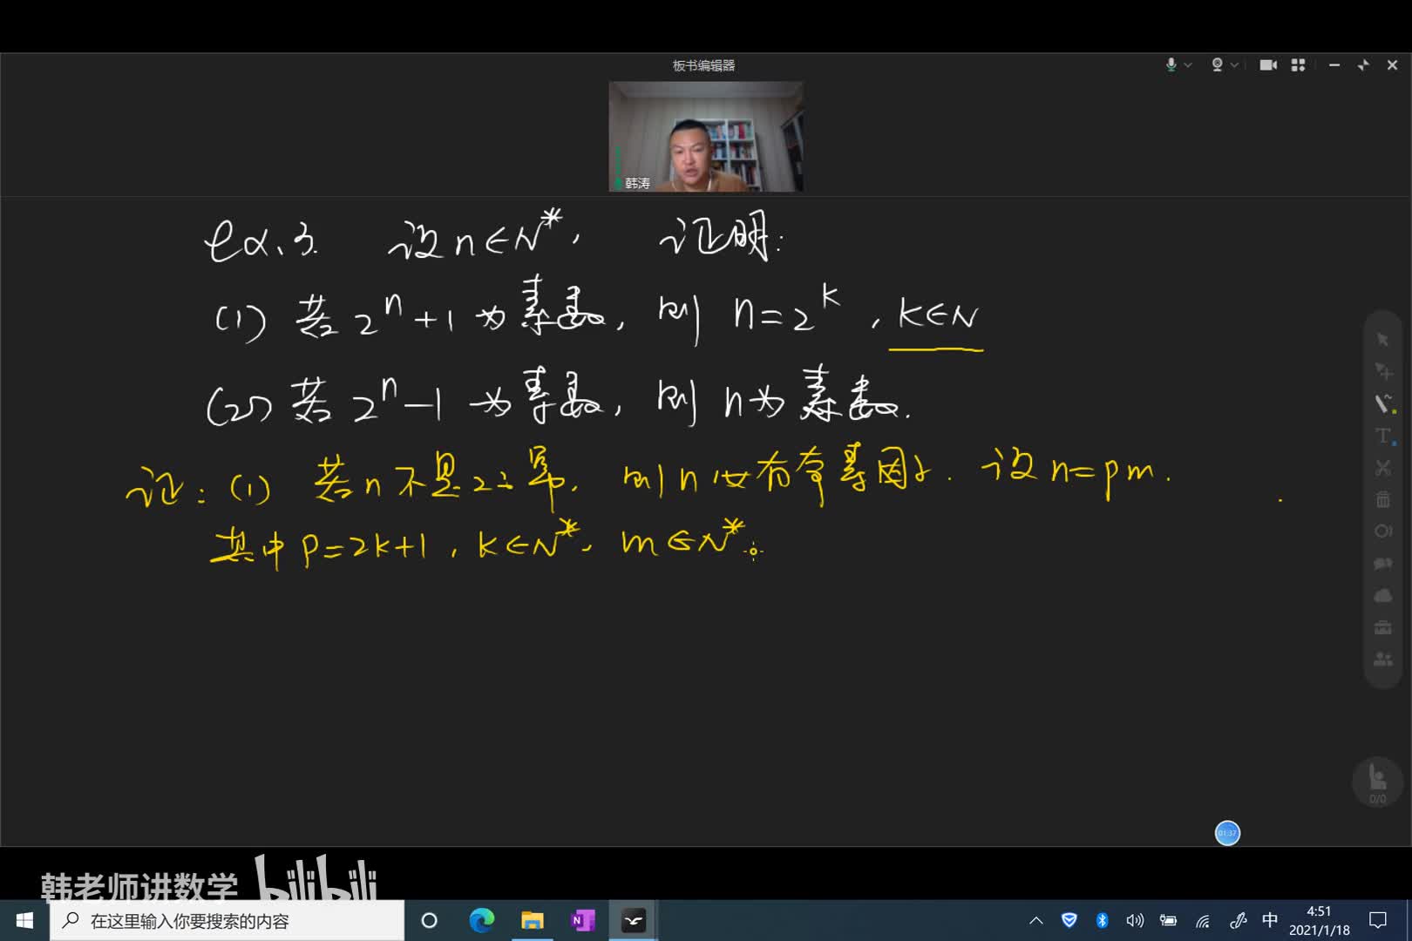The image size is (1412, 941).
Task: Expand the microphone options dropdown arrow
Action: click(1188, 65)
